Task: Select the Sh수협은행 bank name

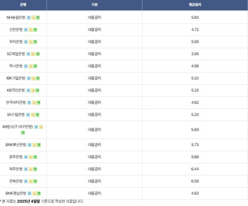Action: 16,114
